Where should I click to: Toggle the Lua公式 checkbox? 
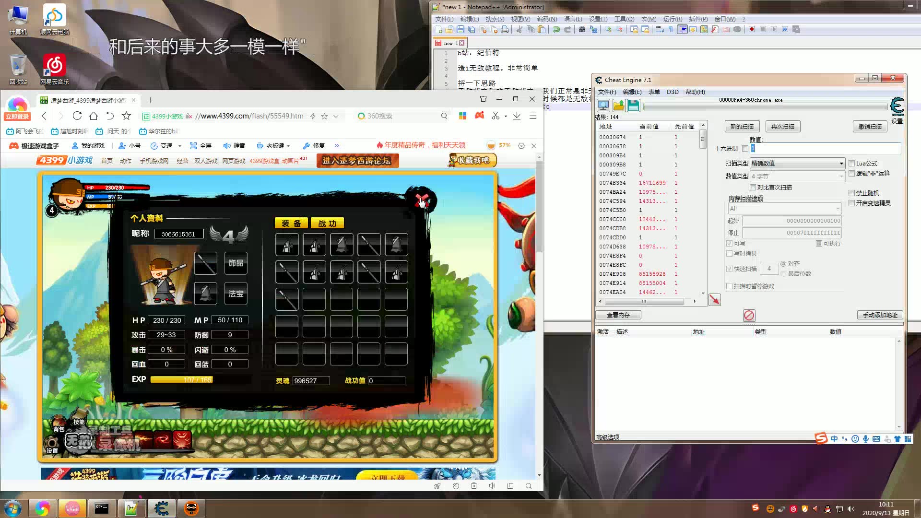click(852, 164)
